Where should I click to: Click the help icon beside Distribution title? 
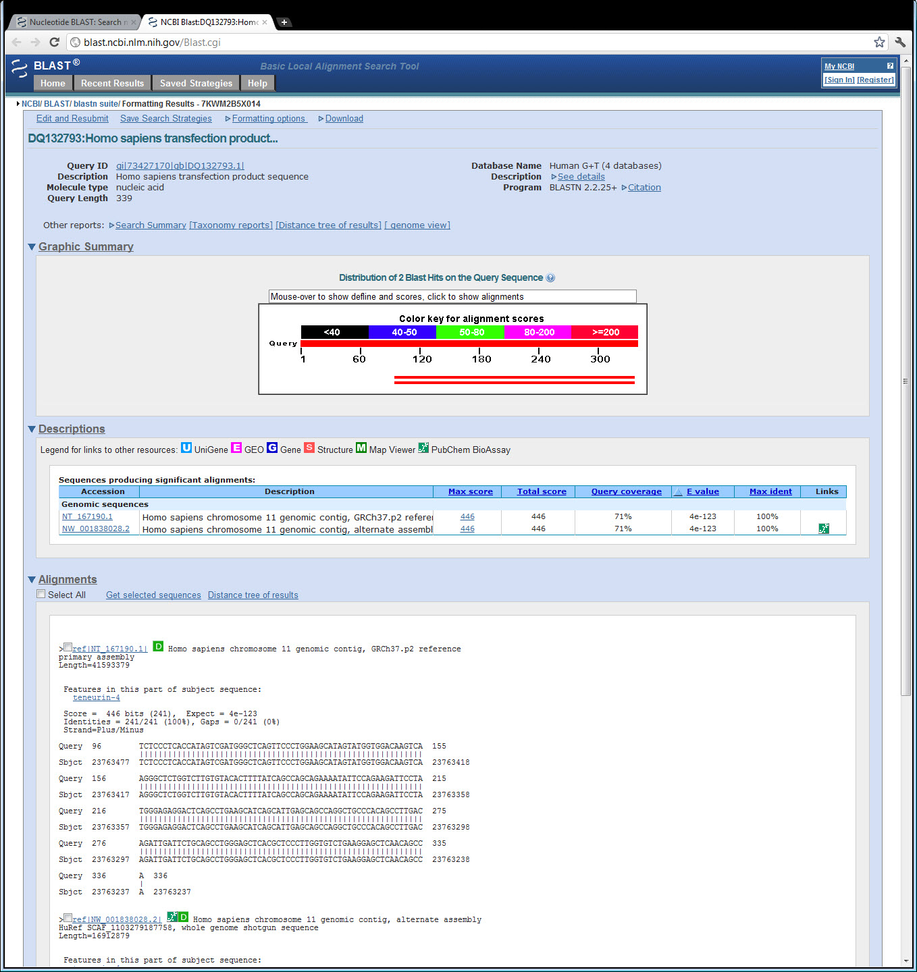click(550, 278)
